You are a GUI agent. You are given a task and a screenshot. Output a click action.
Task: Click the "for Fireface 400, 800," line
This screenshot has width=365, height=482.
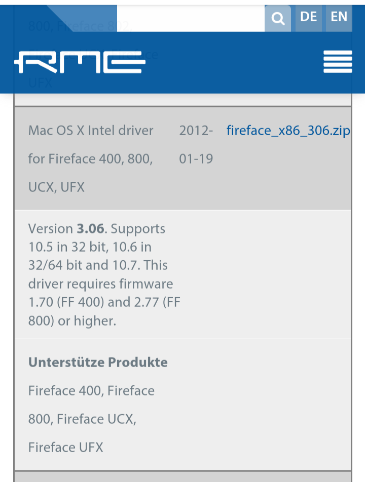click(90, 159)
